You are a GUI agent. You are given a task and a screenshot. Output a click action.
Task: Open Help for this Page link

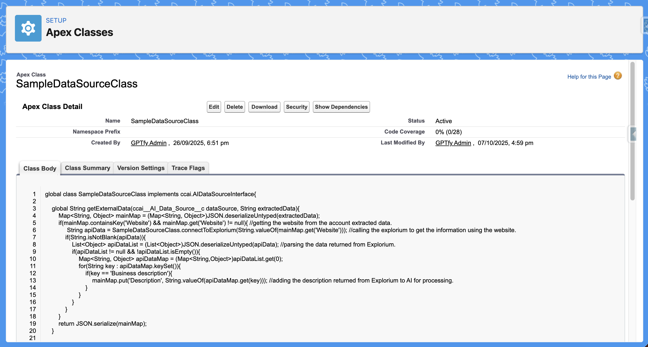tap(589, 77)
